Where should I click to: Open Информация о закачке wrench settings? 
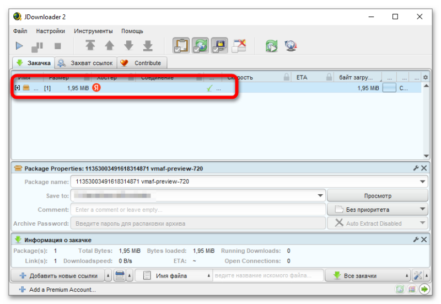point(416,239)
